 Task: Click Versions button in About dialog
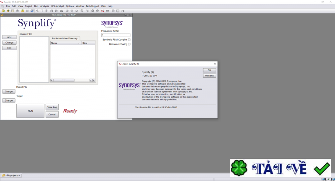[x=209, y=76]
